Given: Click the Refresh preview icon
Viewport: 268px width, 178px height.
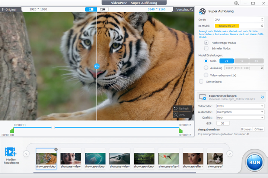Looking at the screenshot, I should [176, 109].
